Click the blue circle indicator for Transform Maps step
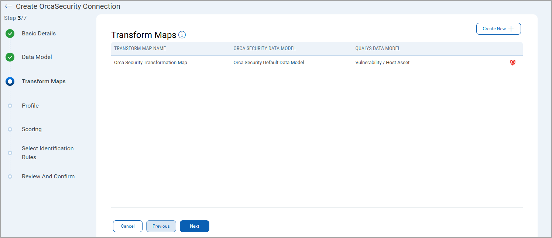The height and width of the screenshot is (238, 552). (10, 81)
